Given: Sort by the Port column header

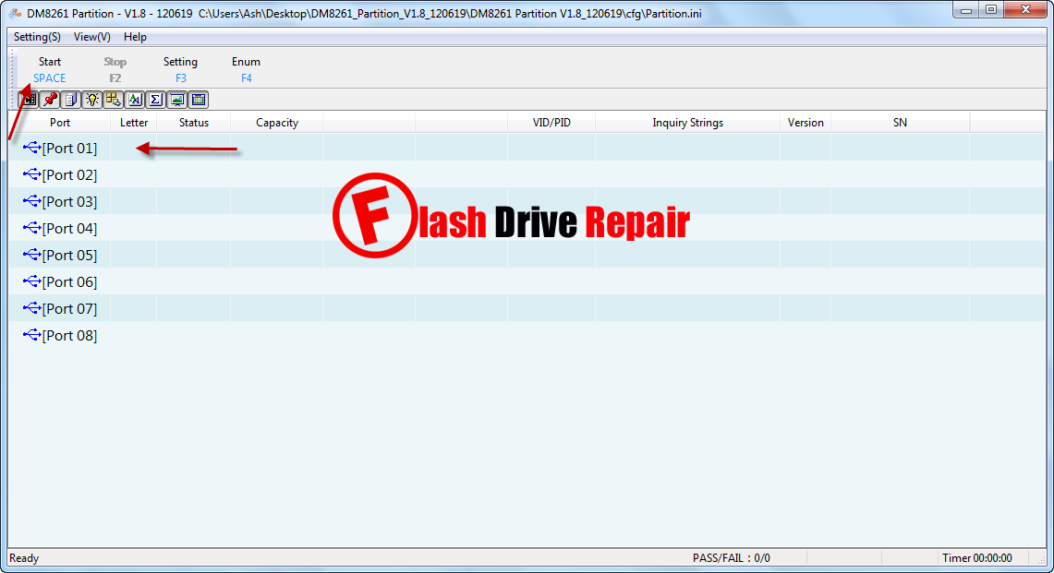Looking at the screenshot, I should click(60, 122).
